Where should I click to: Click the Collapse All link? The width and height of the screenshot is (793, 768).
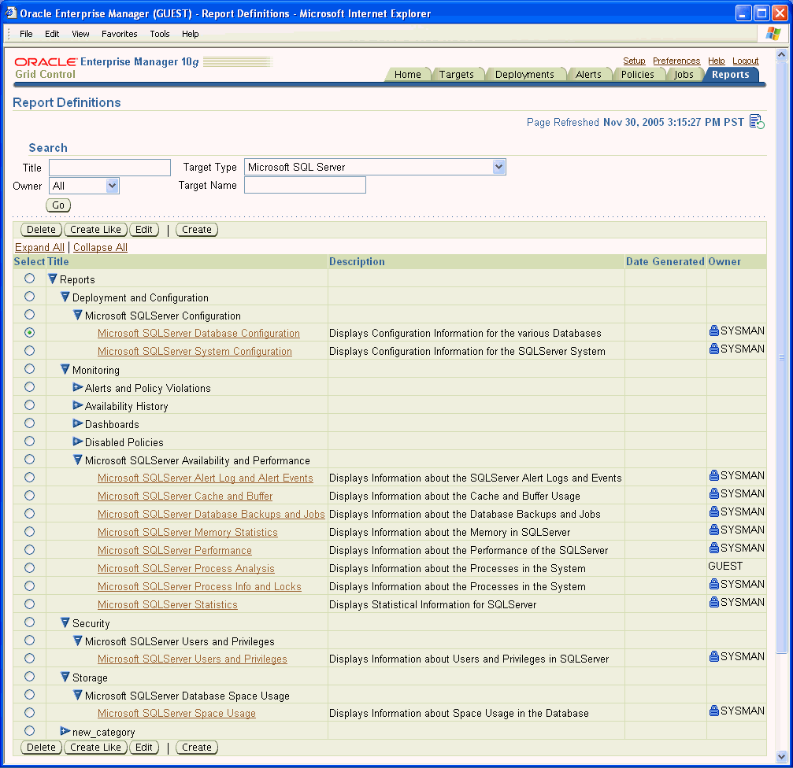pos(100,247)
